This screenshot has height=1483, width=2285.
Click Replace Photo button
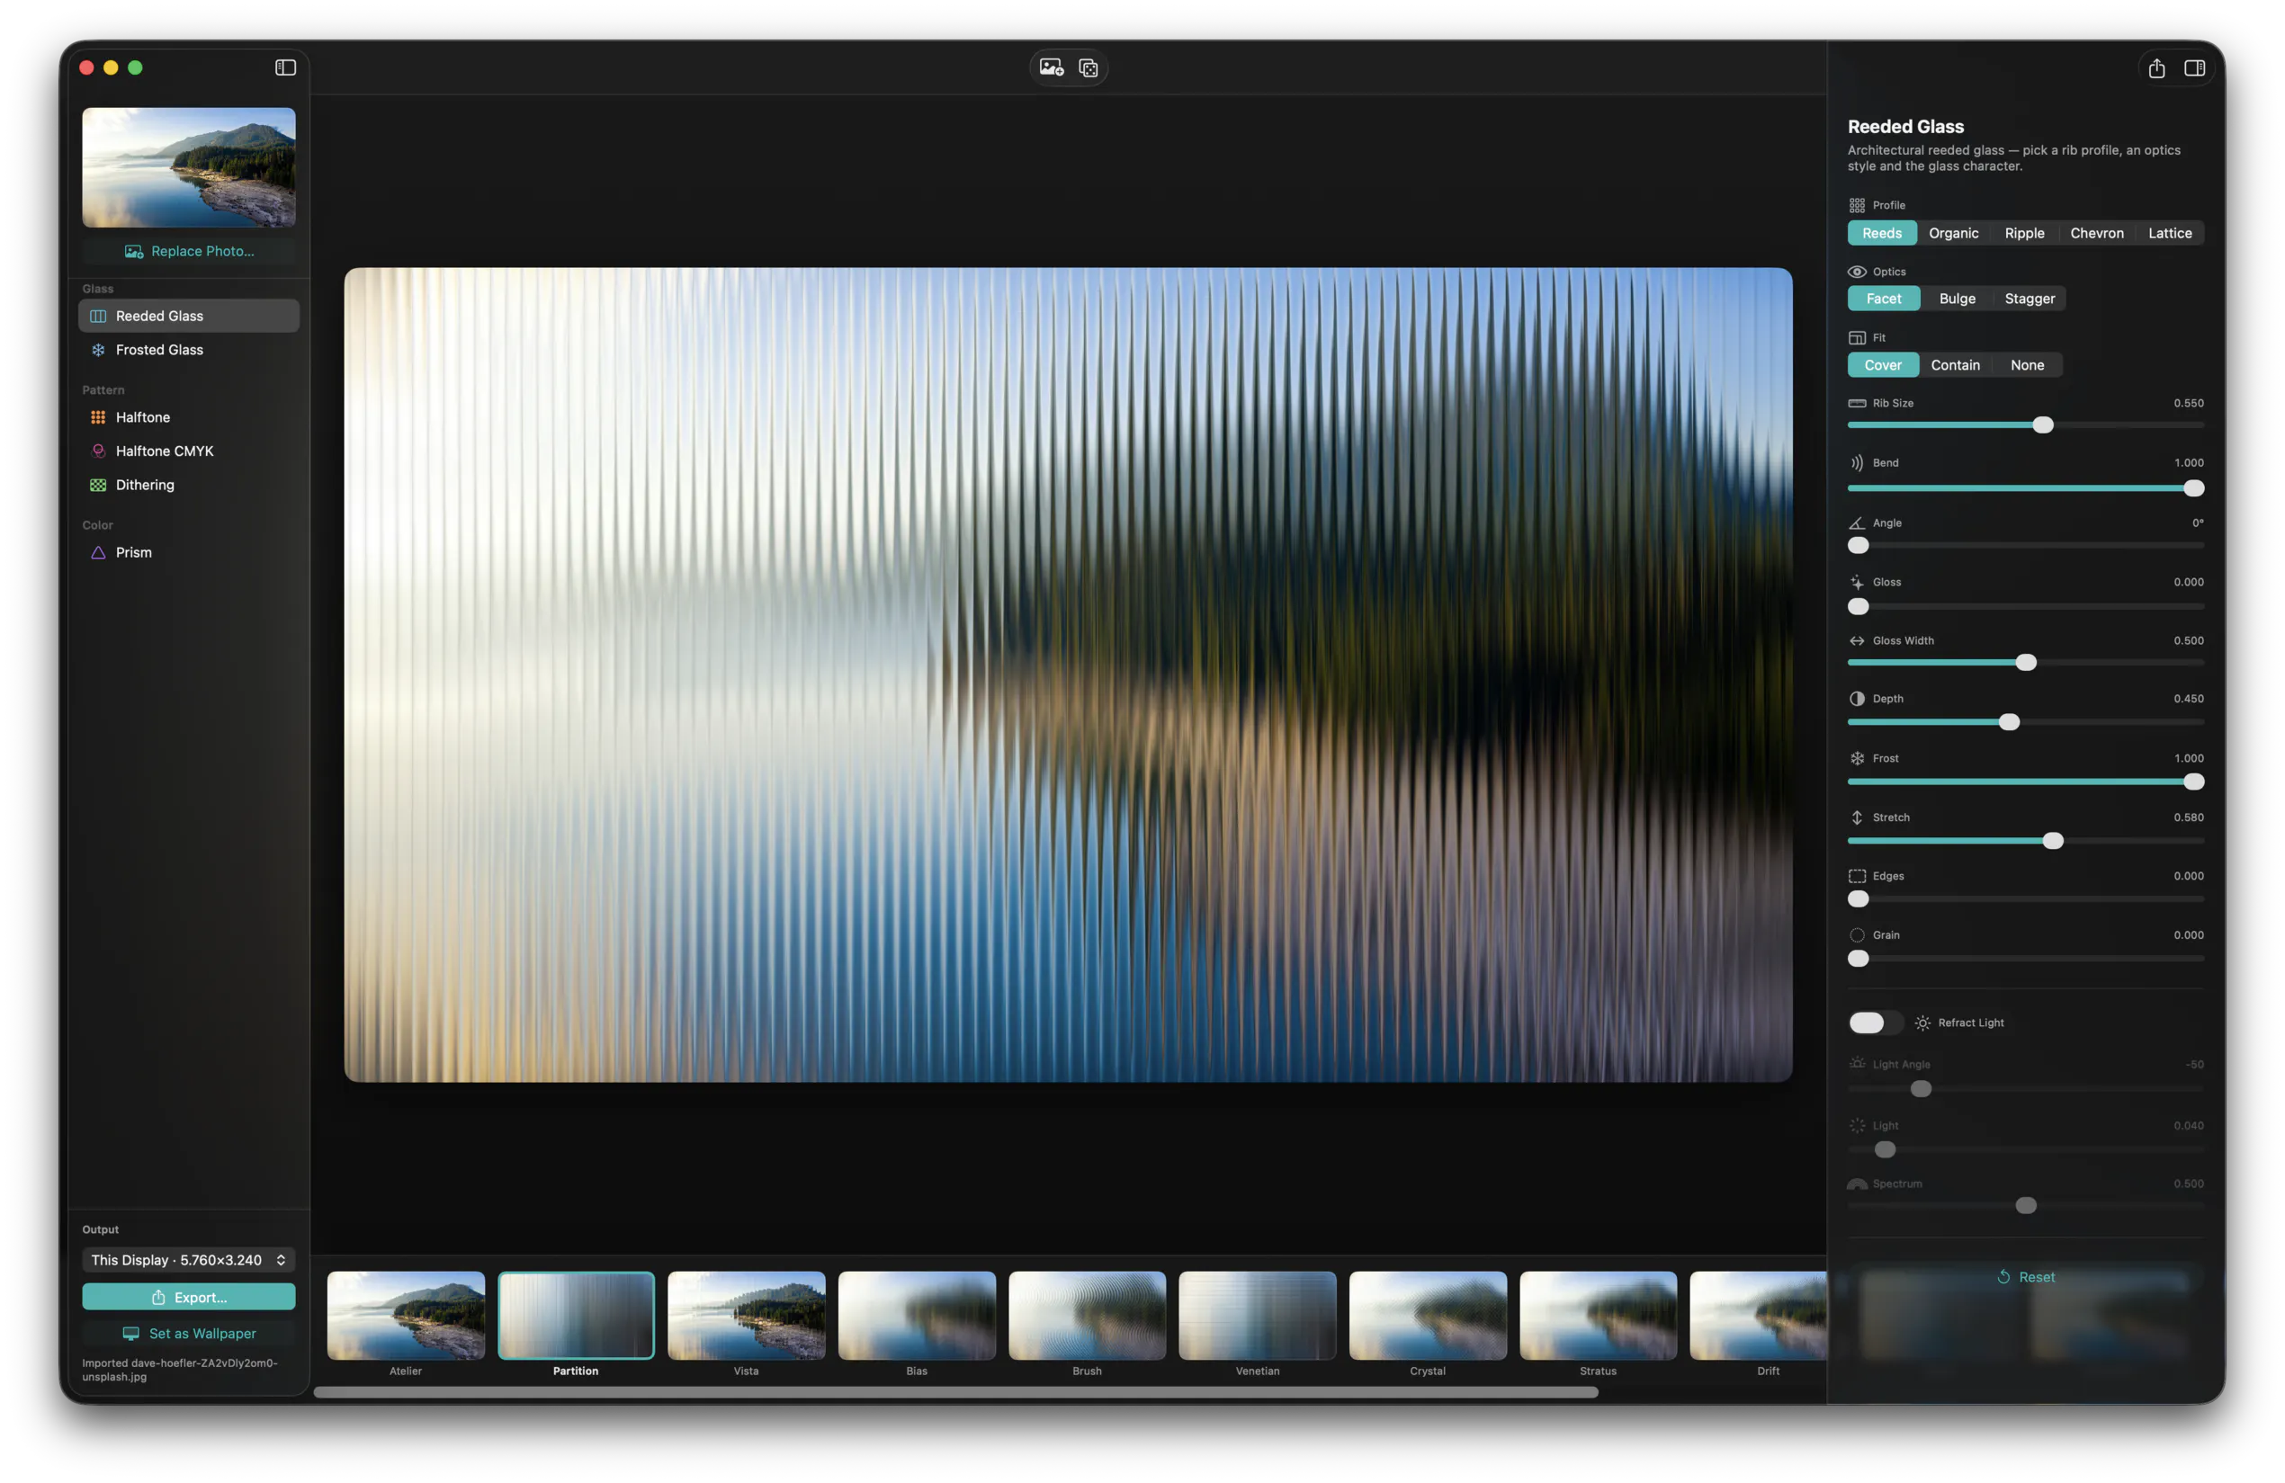(188, 251)
